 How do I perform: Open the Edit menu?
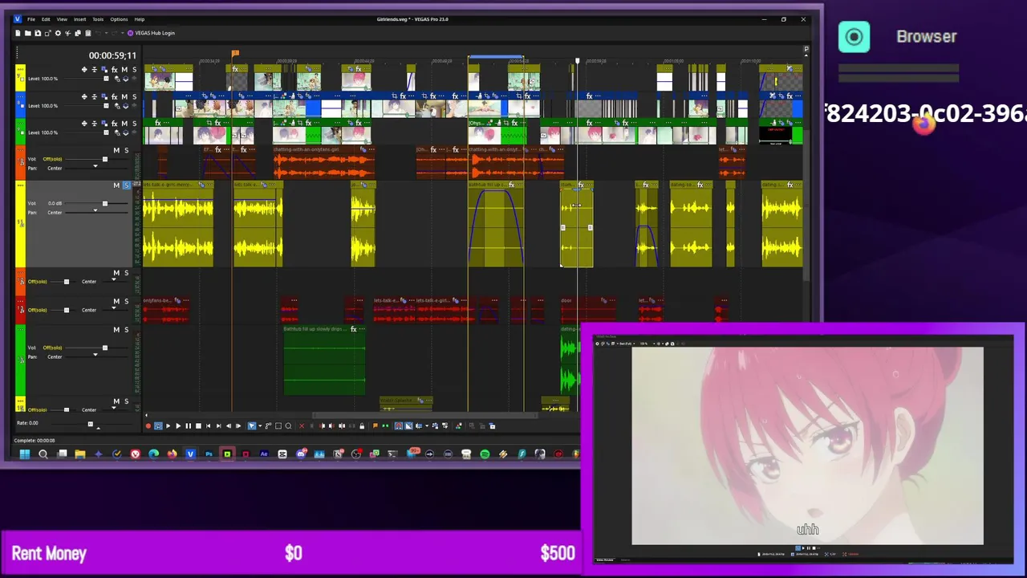click(x=46, y=19)
